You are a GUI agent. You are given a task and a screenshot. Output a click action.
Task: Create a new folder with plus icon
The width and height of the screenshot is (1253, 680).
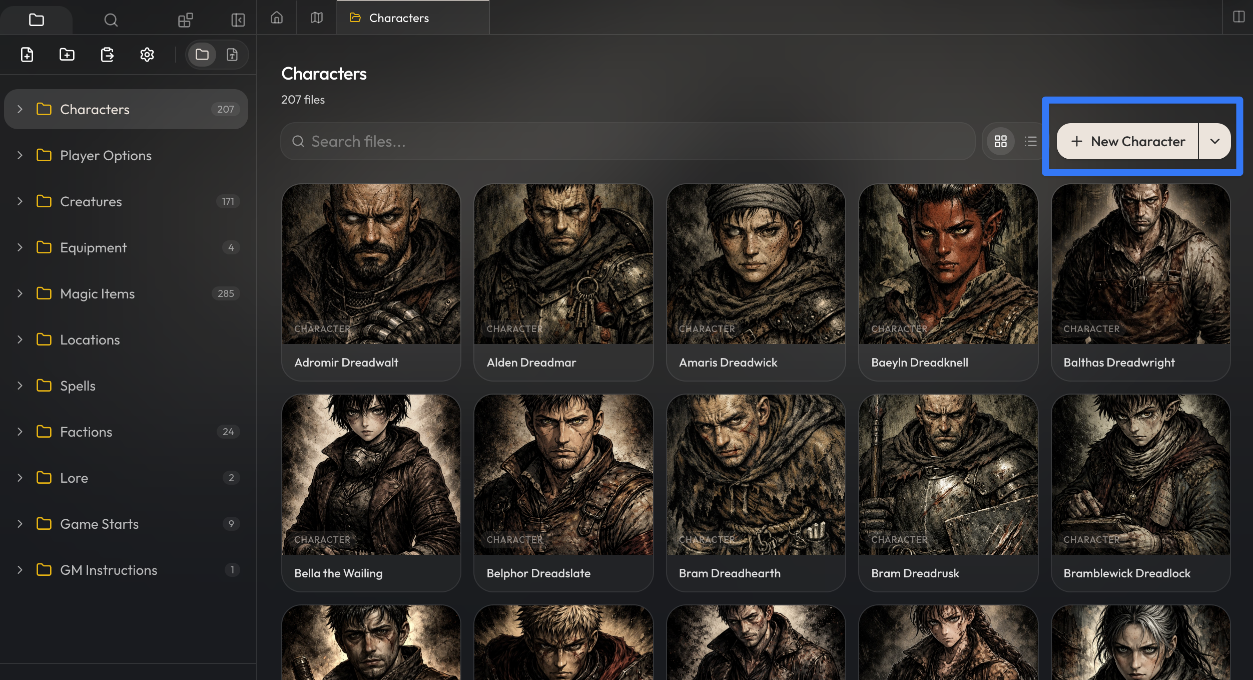67,54
